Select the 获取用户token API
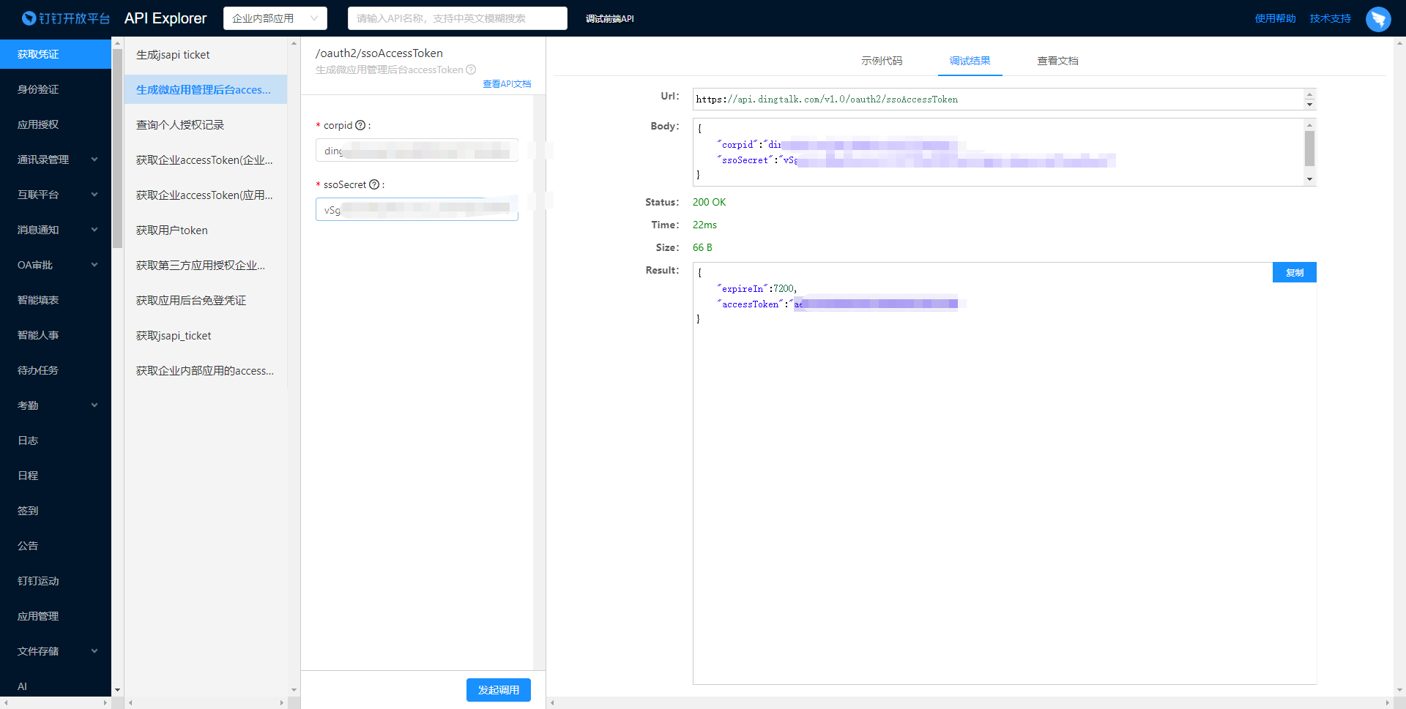The height and width of the screenshot is (709, 1406). pyautogui.click(x=206, y=230)
